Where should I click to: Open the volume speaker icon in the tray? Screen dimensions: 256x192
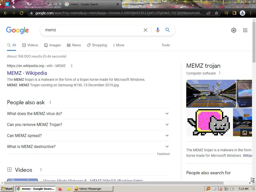[x=232, y=189]
